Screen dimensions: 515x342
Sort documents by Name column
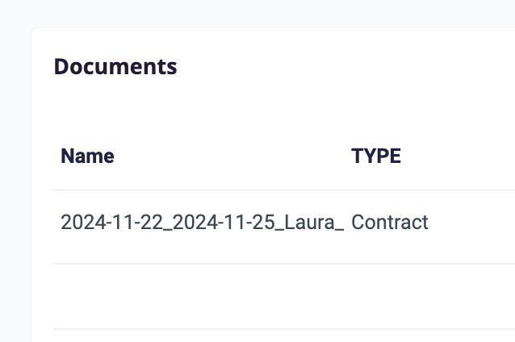[x=87, y=156]
